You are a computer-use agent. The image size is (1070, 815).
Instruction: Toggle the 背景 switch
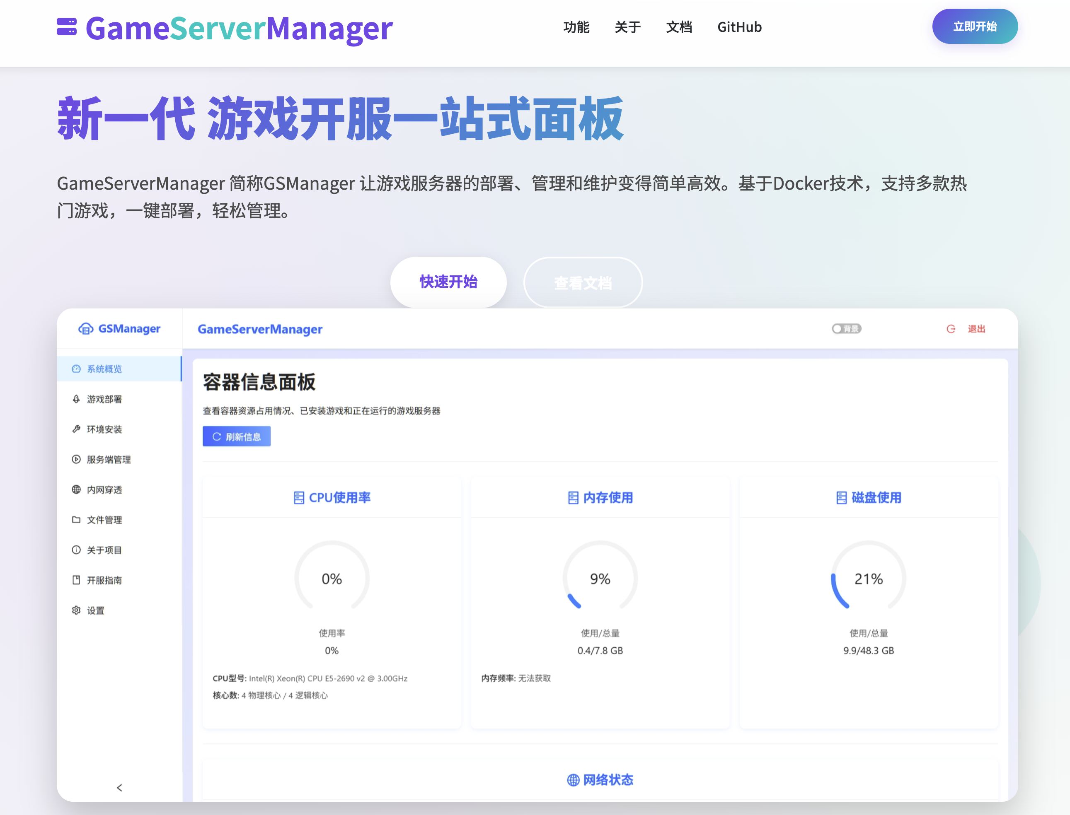click(x=846, y=329)
